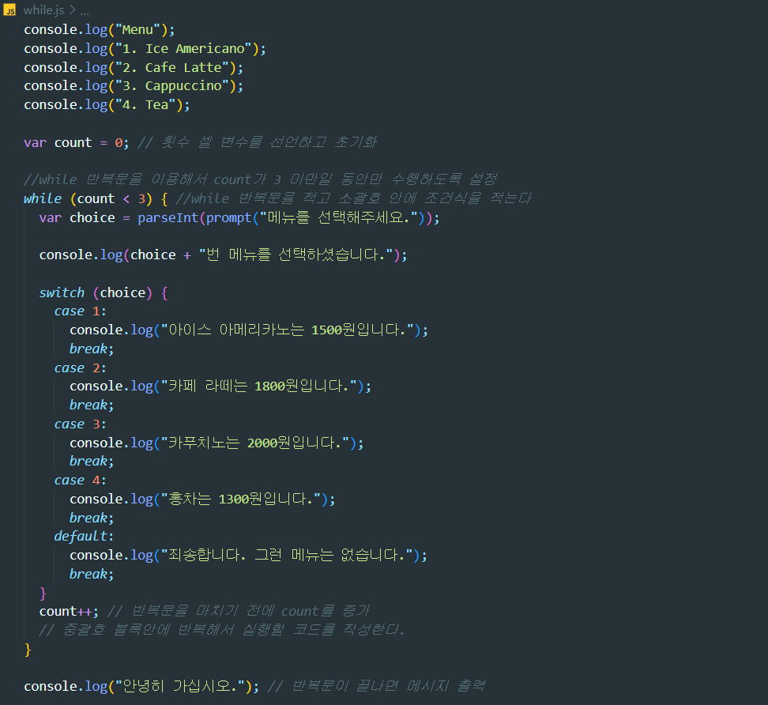Click the "번 메뉴를 선택하셨습니다." string
768x705 pixels.
click(296, 254)
